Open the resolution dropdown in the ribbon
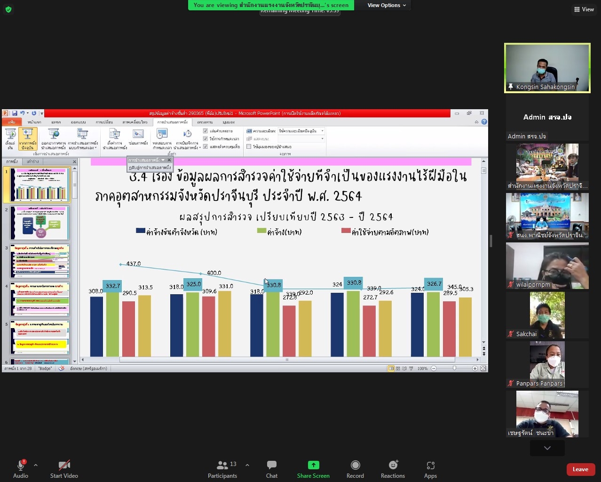 coord(301,131)
